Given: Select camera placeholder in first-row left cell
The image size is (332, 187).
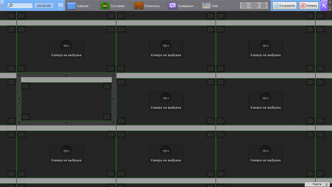Looking at the screenshot, I should click(x=66, y=49).
